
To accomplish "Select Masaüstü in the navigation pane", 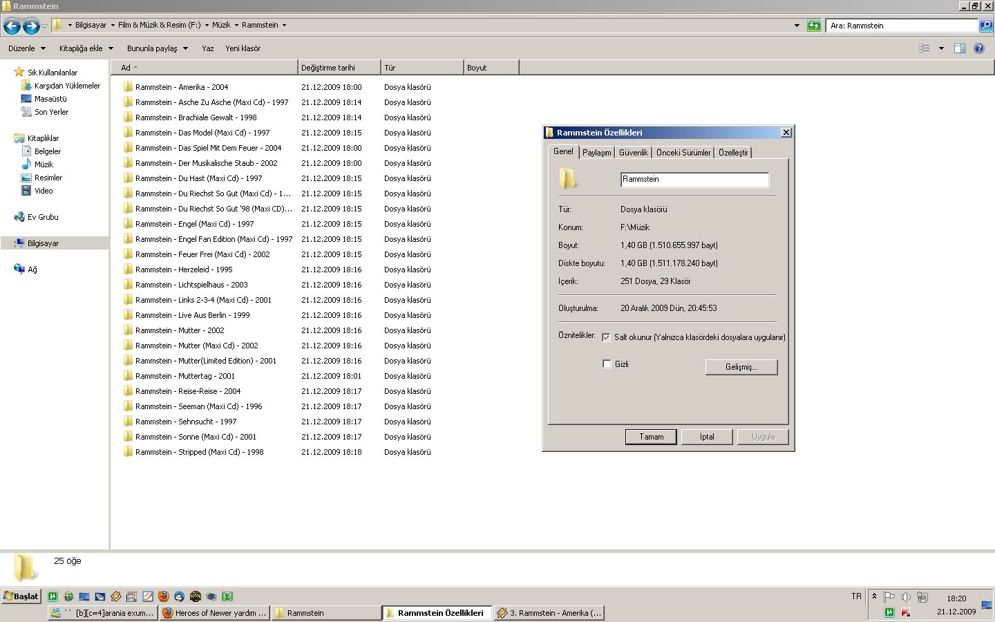I will click(50, 99).
